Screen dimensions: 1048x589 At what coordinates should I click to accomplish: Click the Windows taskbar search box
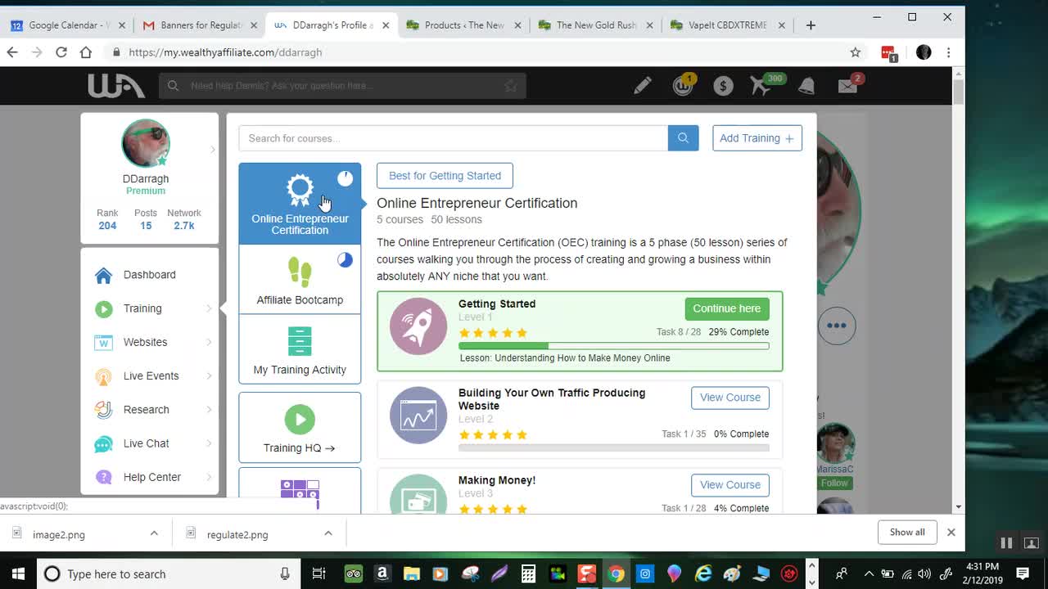[169, 573]
